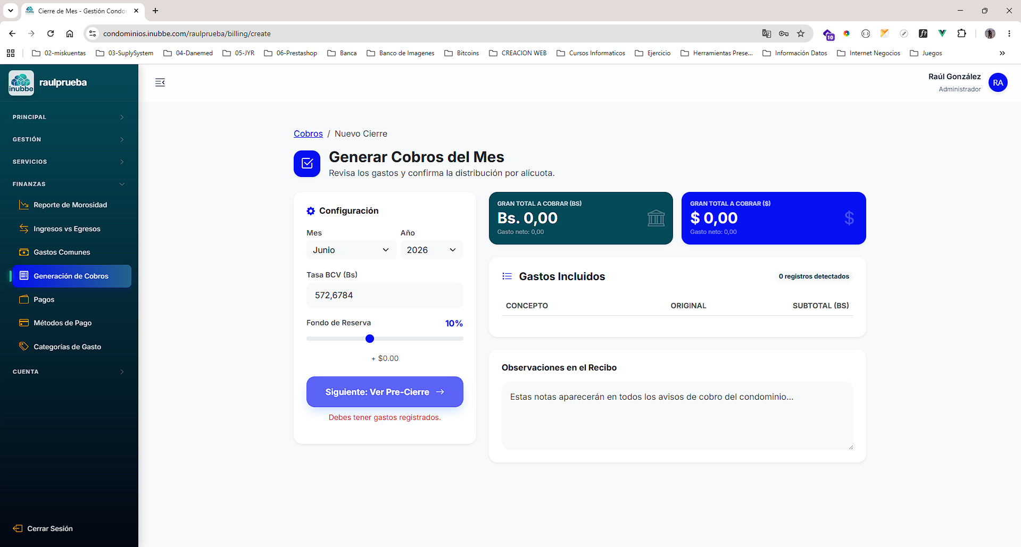
Task: Open the CREACION WEB bookmarks folder
Action: tap(517, 53)
